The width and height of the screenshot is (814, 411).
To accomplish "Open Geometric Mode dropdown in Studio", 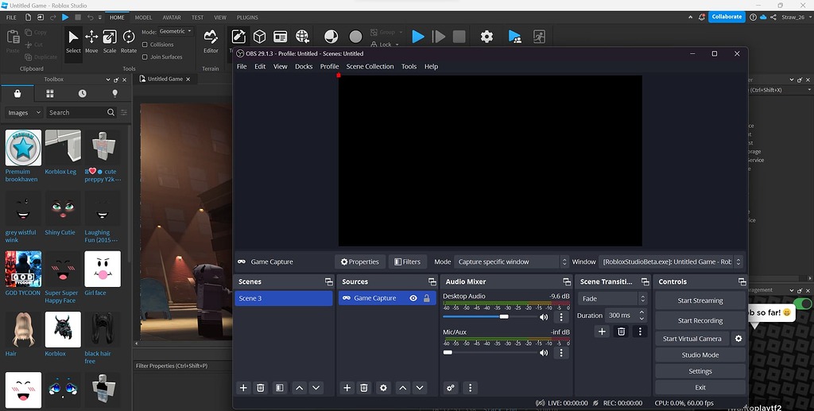I will point(176,32).
